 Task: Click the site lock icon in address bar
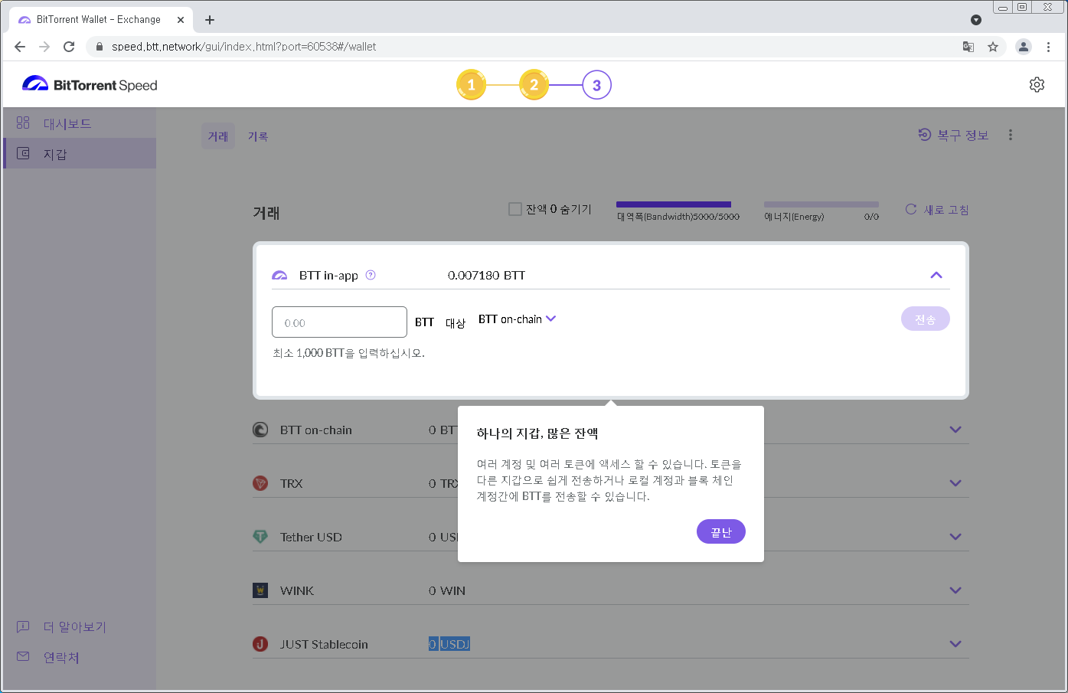(x=99, y=47)
